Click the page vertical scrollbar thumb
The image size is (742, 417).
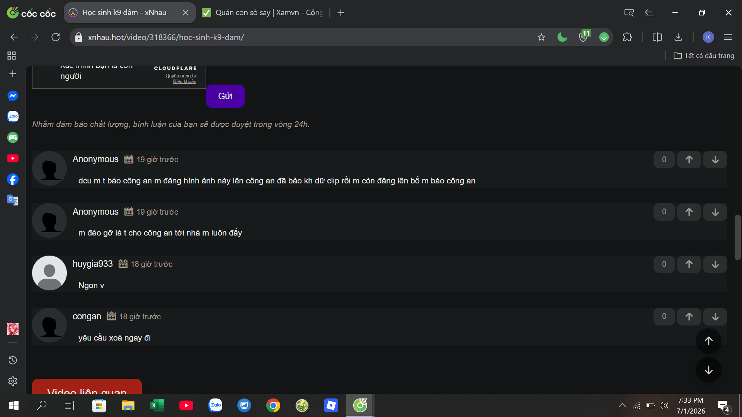tap(738, 237)
